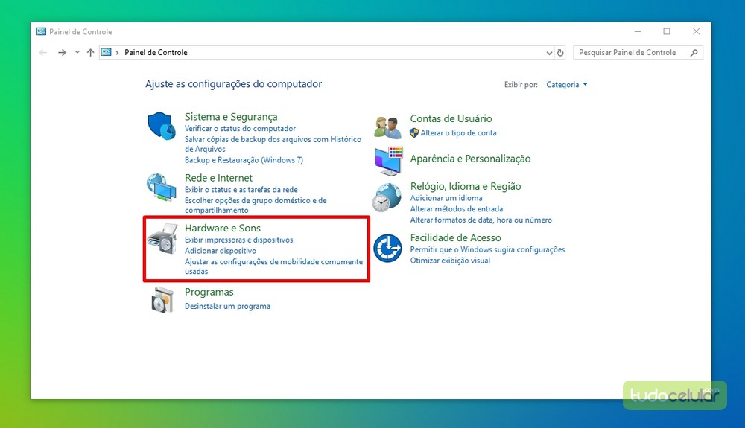
Task: Open the Categoria view dropdown
Action: click(566, 85)
